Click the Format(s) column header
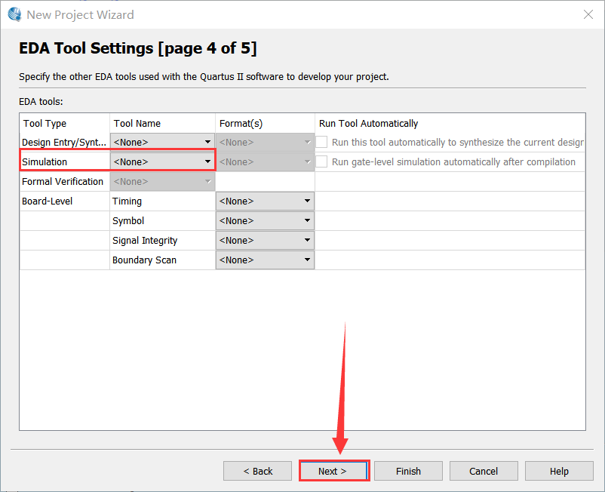The width and height of the screenshot is (605, 492). coord(265,124)
